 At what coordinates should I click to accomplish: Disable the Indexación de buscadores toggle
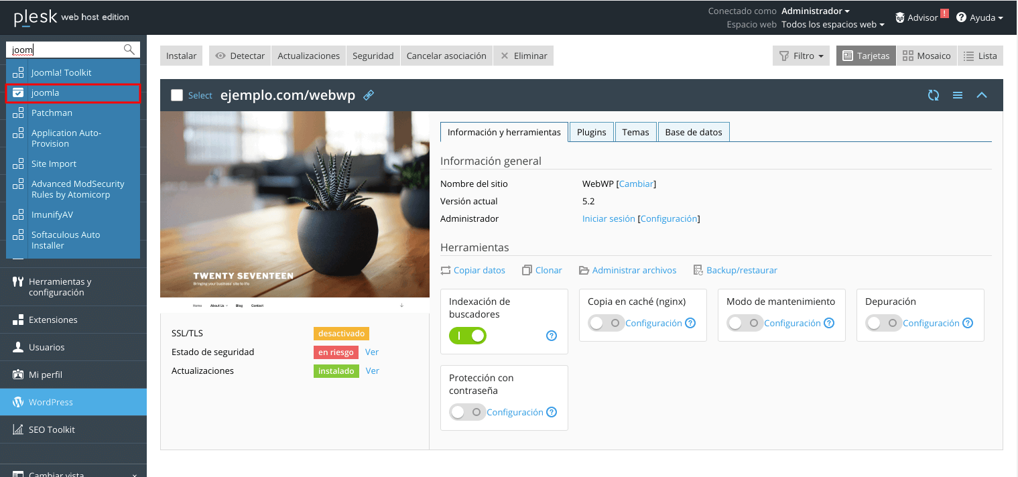point(468,336)
